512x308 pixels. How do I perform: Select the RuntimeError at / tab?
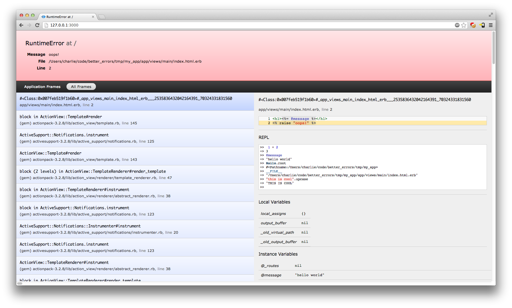pyautogui.click(x=68, y=17)
